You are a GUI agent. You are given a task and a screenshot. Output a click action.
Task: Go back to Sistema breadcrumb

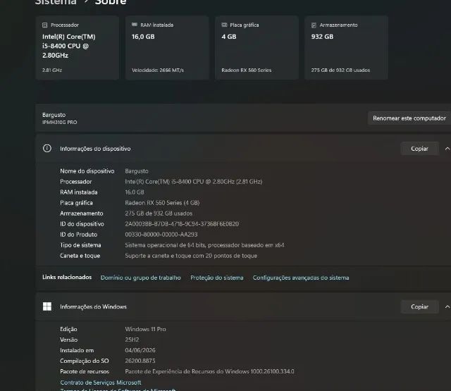pos(56,1)
